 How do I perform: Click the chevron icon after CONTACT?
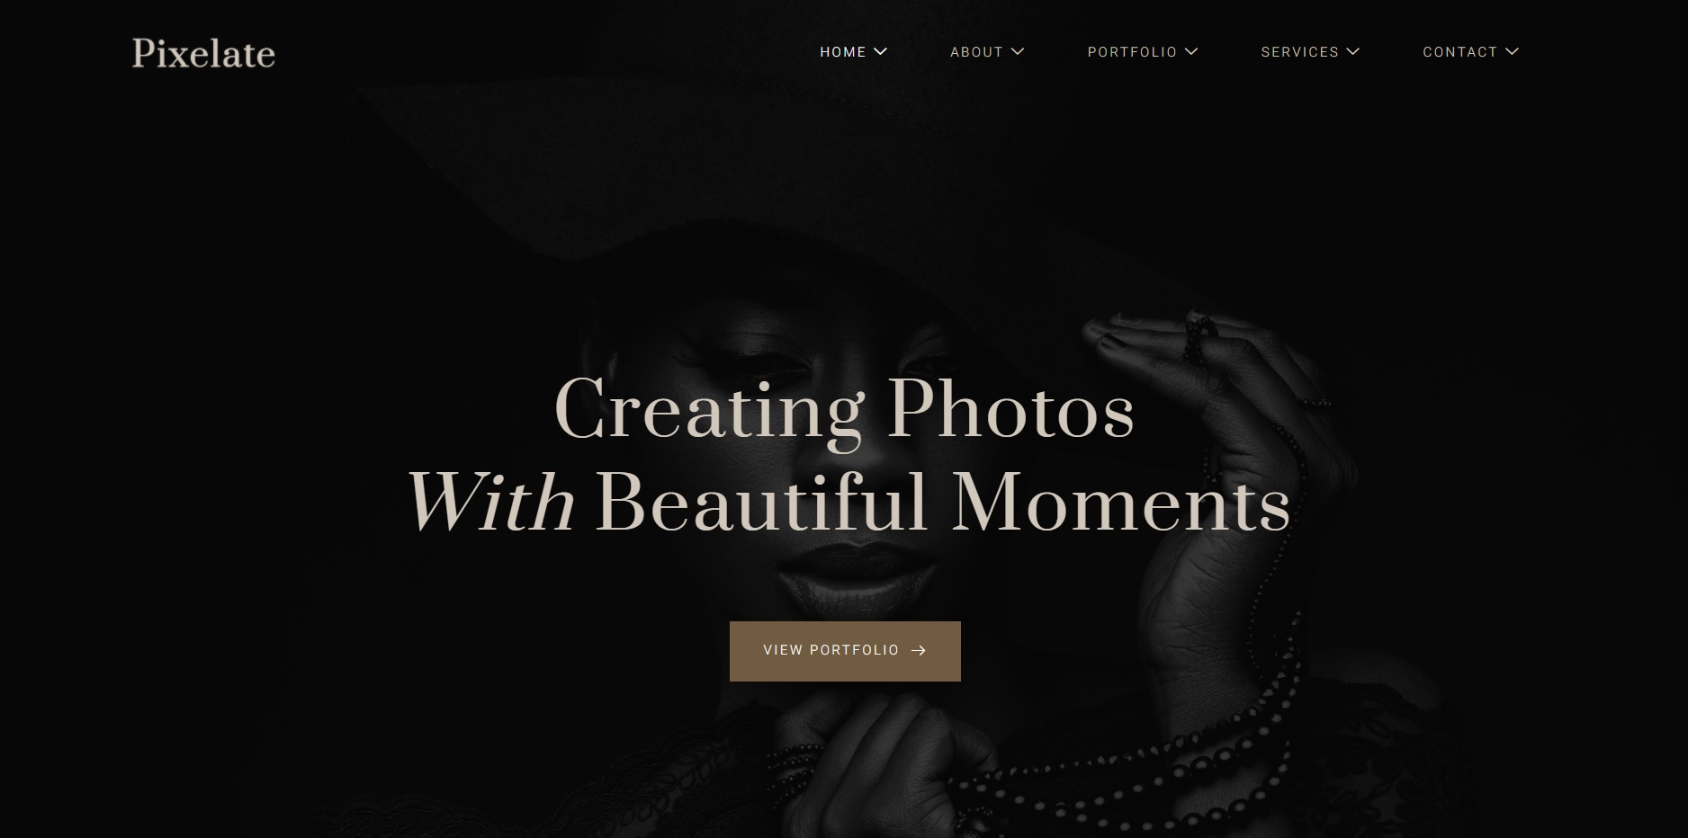pyautogui.click(x=1512, y=52)
